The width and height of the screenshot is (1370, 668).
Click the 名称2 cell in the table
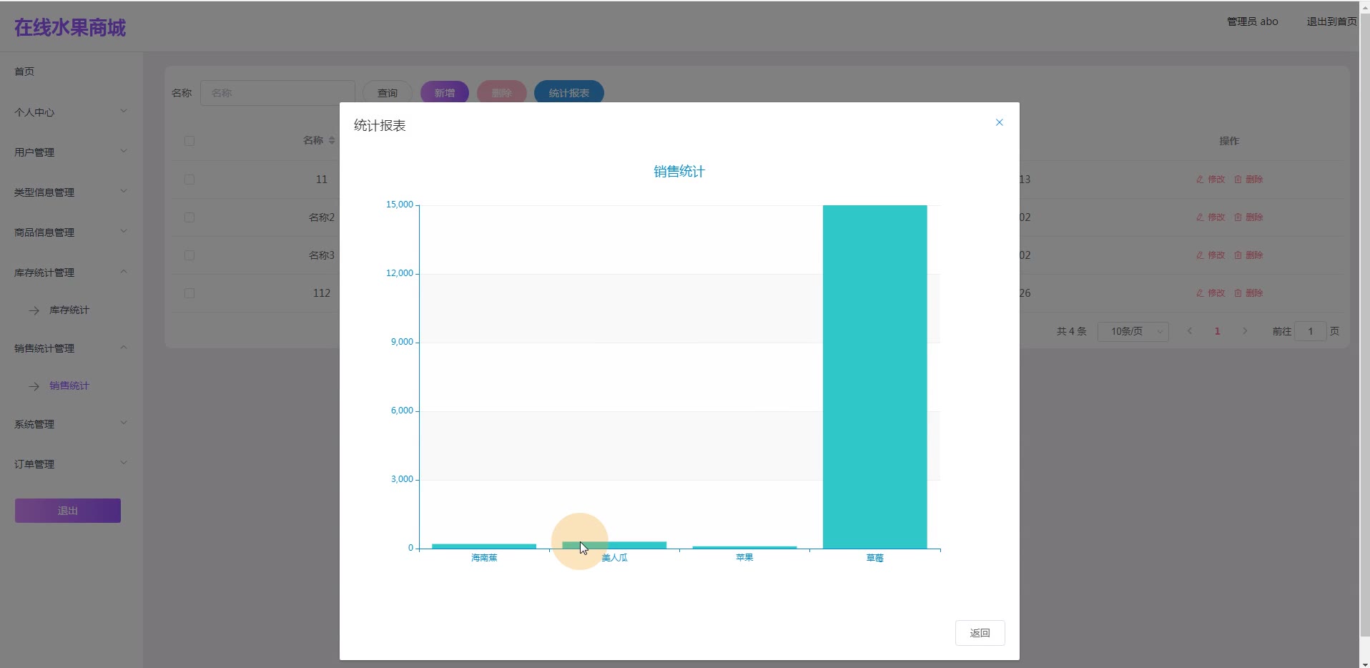coord(322,217)
